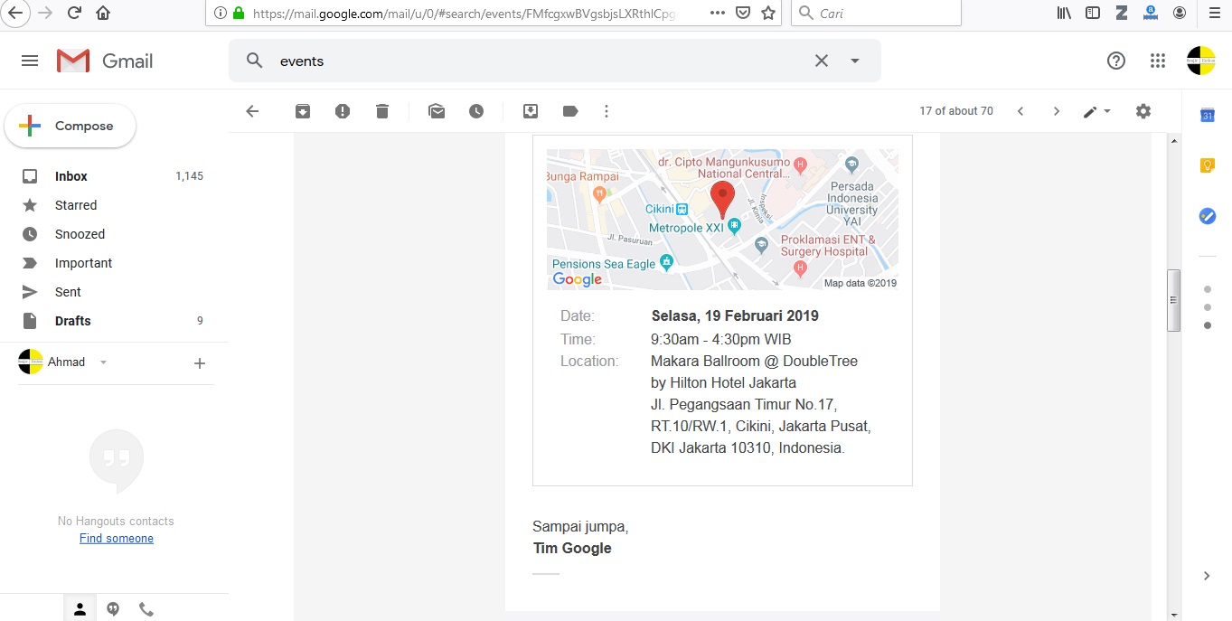
Task: Expand the Ahmad account dropdown
Action: tap(103, 362)
